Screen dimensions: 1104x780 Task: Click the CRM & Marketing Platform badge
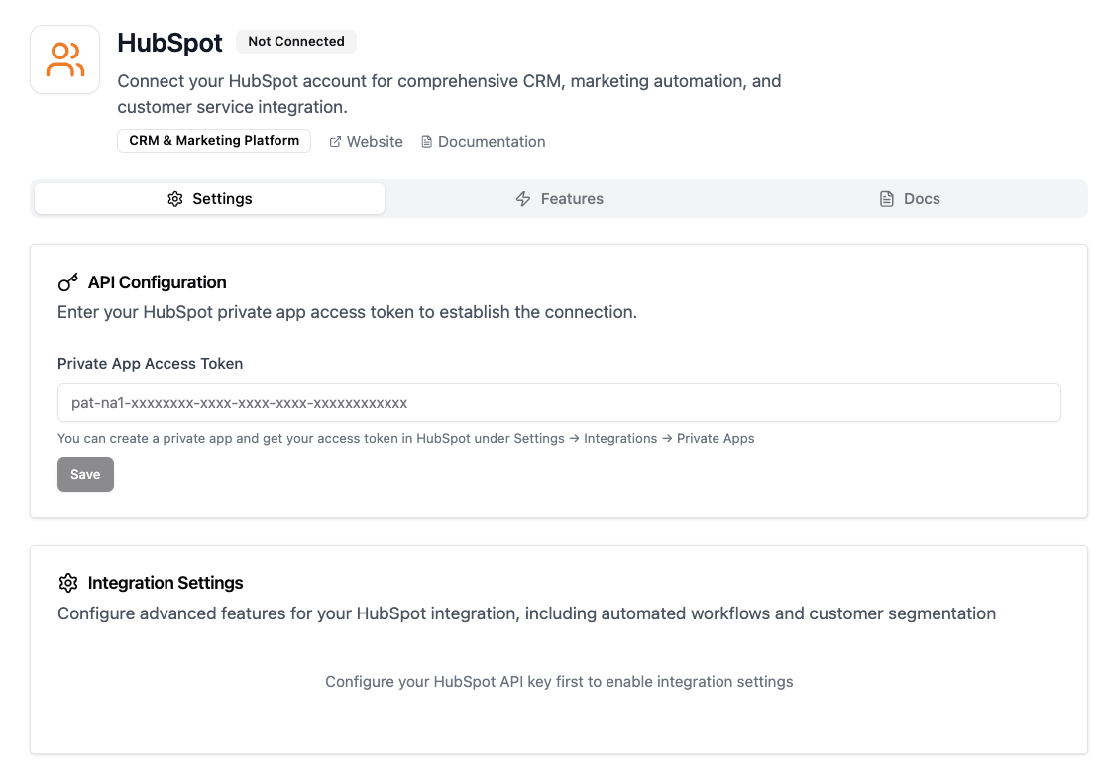pos(213,140)
